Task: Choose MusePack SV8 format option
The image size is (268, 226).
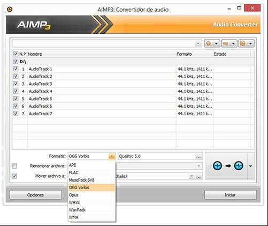Action: point(91,180)
